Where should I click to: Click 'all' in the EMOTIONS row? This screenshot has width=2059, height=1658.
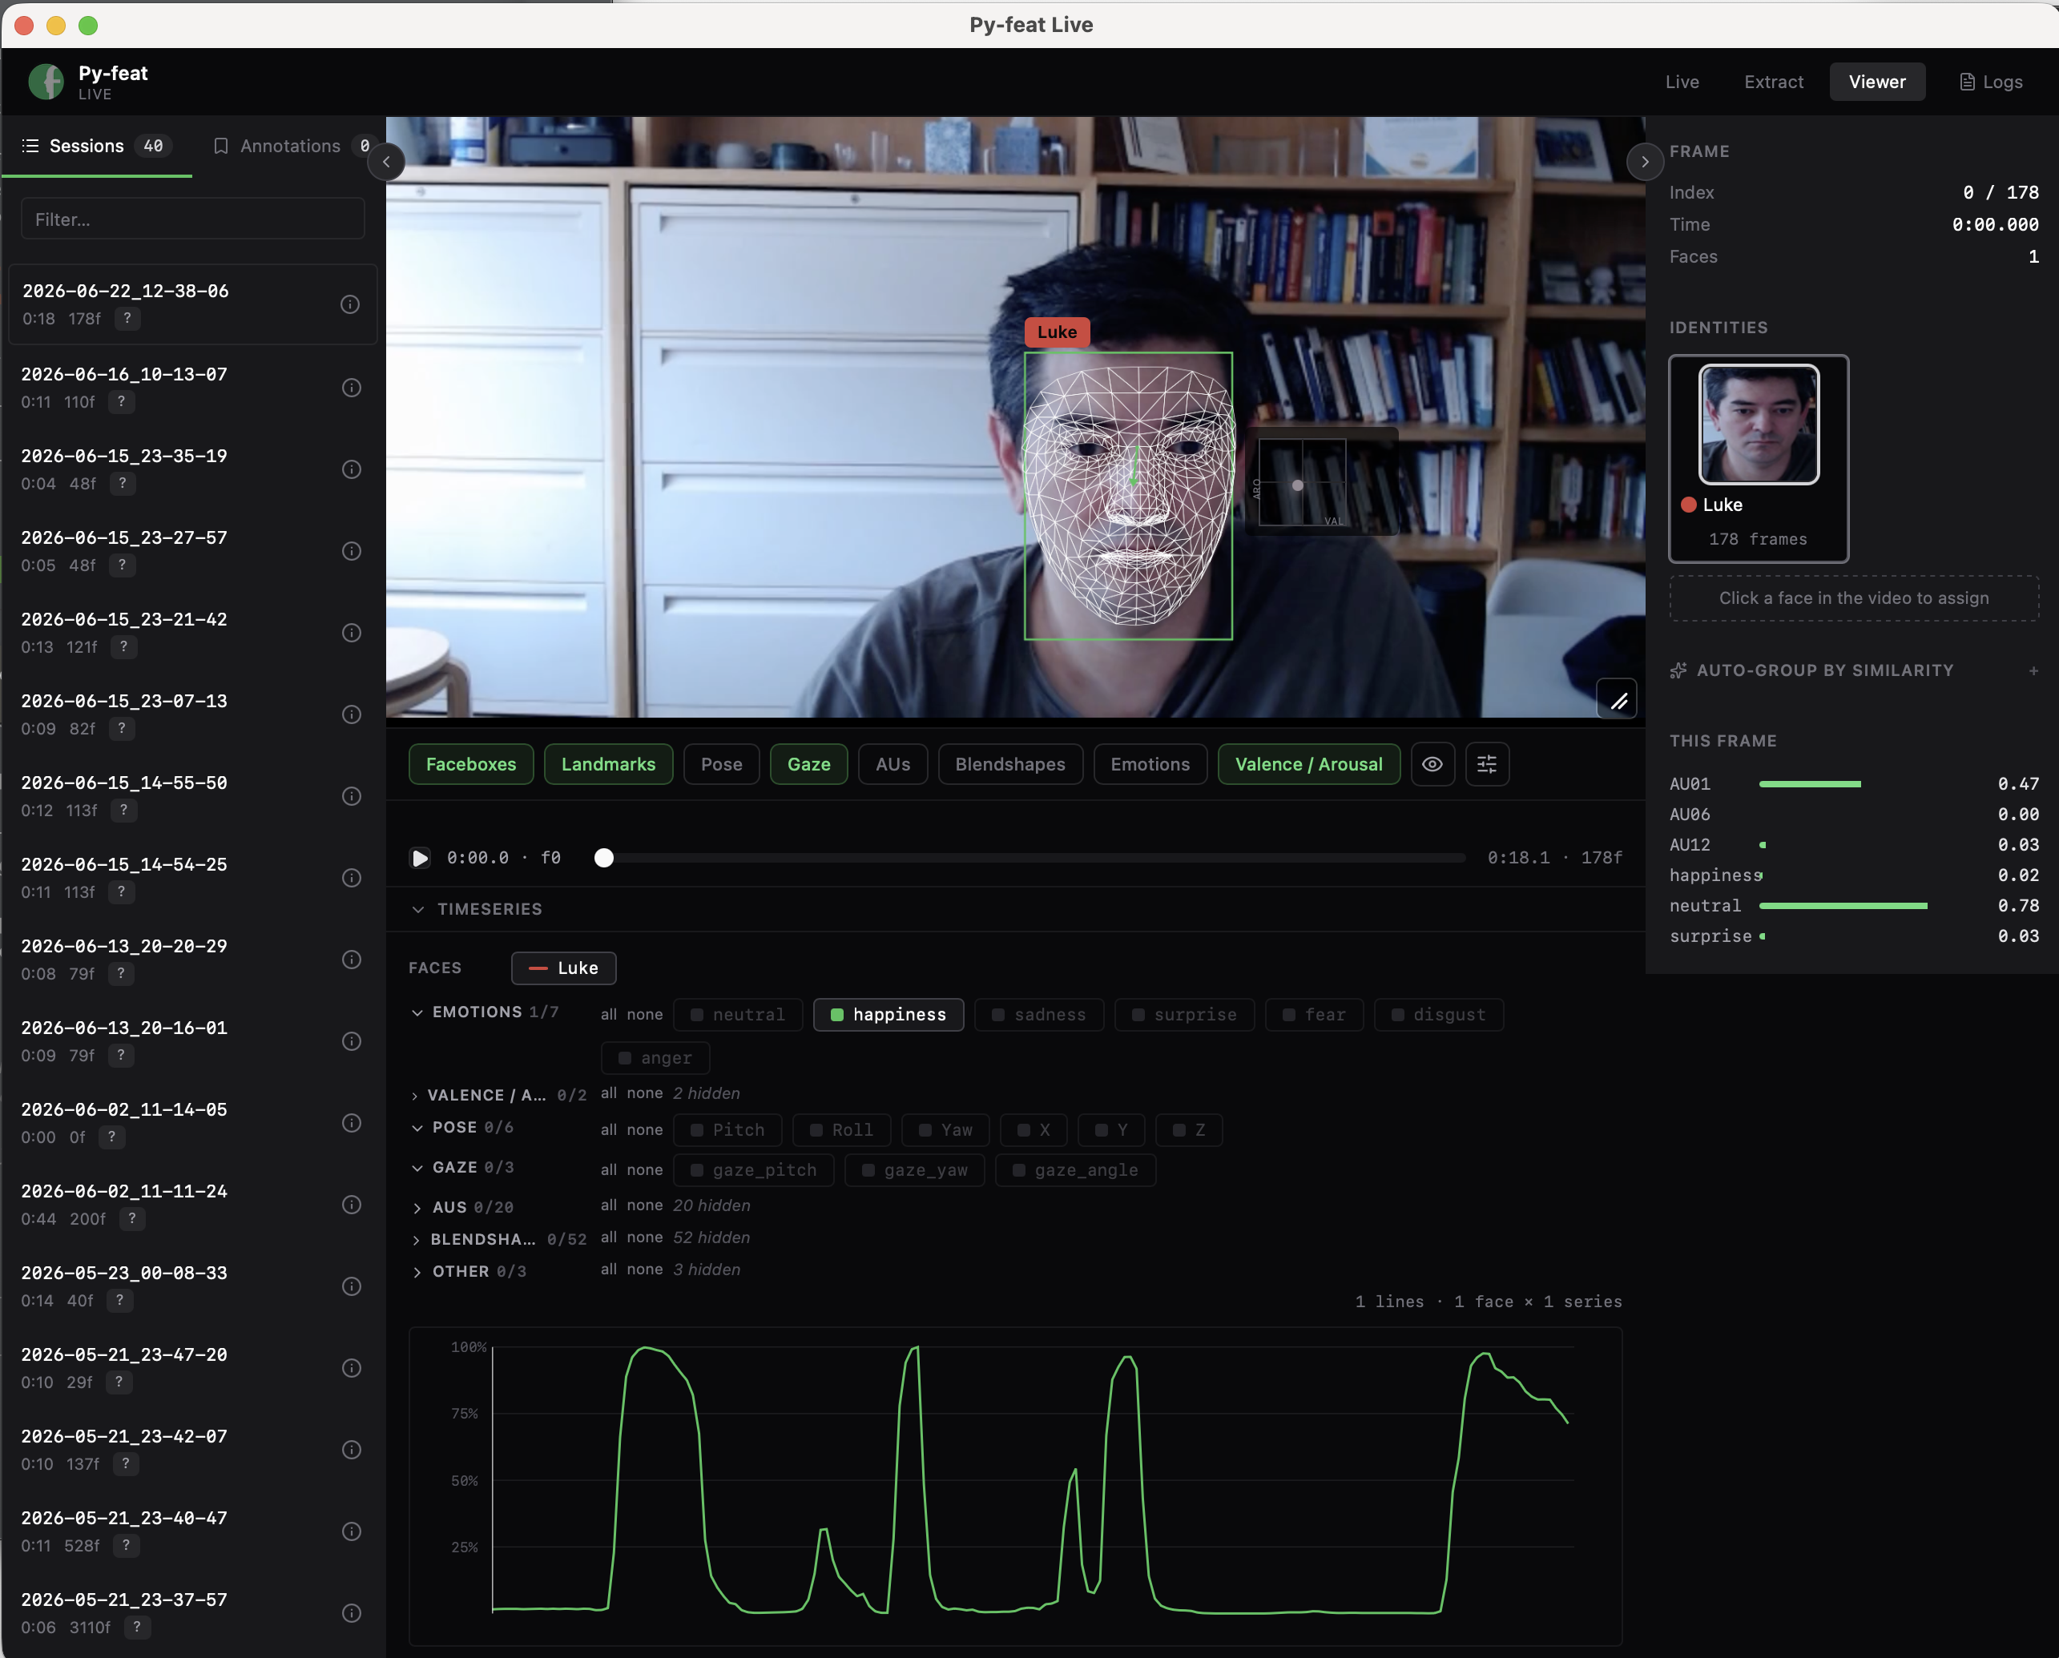[x=609, y=1014]
